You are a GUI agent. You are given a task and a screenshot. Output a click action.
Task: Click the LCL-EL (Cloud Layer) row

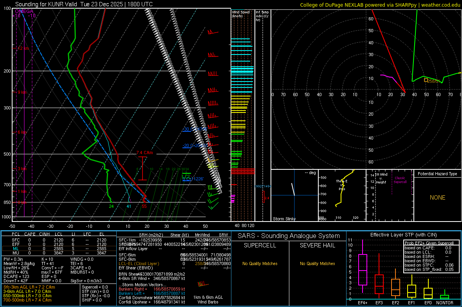175,263
